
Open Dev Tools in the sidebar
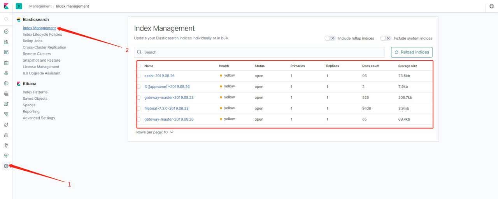(x=6, y=145)
